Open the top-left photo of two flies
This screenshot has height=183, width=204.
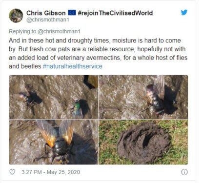click(x=54, y=97)
